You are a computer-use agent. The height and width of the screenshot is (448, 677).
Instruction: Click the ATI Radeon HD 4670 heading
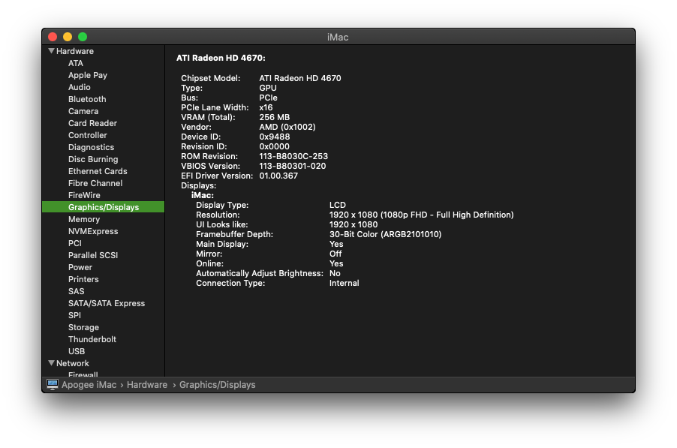click(221, 58)
